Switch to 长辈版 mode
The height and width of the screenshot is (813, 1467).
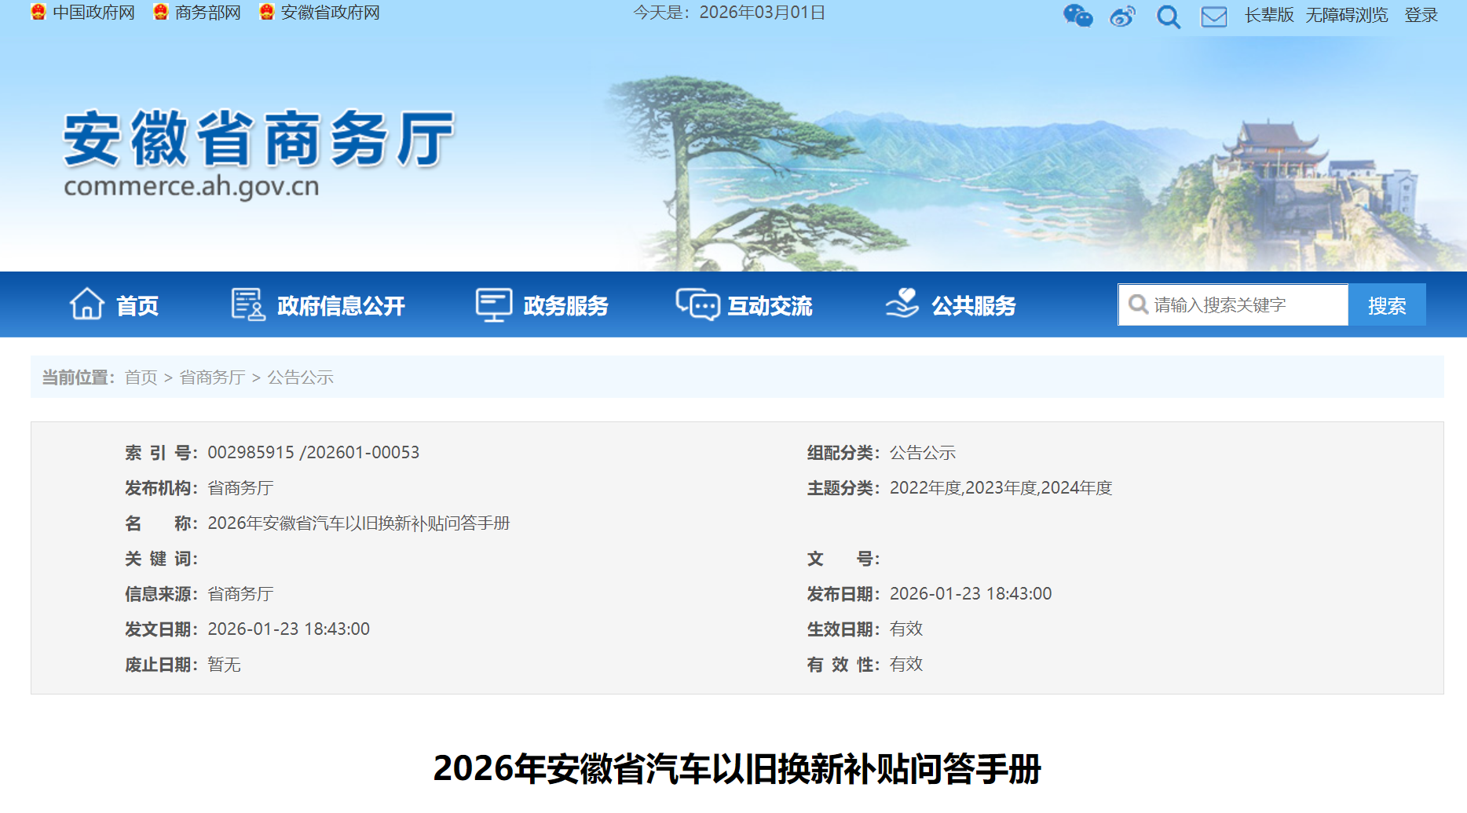click(1268, 15)
